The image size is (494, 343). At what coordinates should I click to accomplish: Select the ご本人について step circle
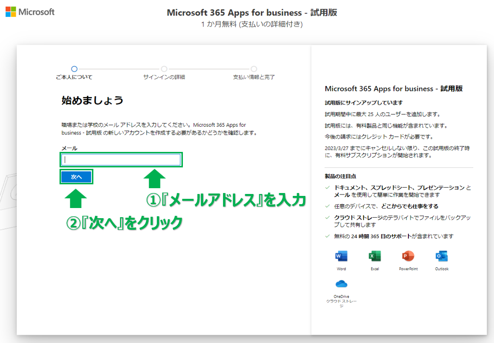[74, 69]
